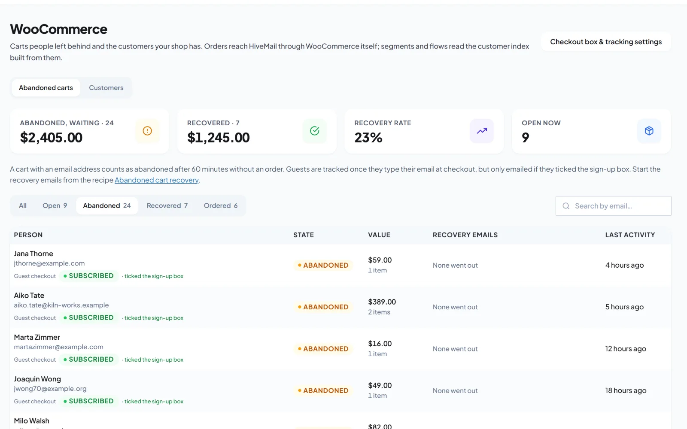Click the LAST ACTIVITY column header
Image resolution: width=687 pixels, height=429 pixels.
click(630, 235)
